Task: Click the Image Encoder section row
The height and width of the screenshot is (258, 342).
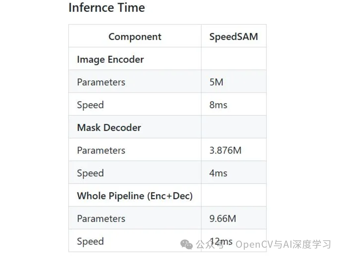Action: [x=110, y=60]
